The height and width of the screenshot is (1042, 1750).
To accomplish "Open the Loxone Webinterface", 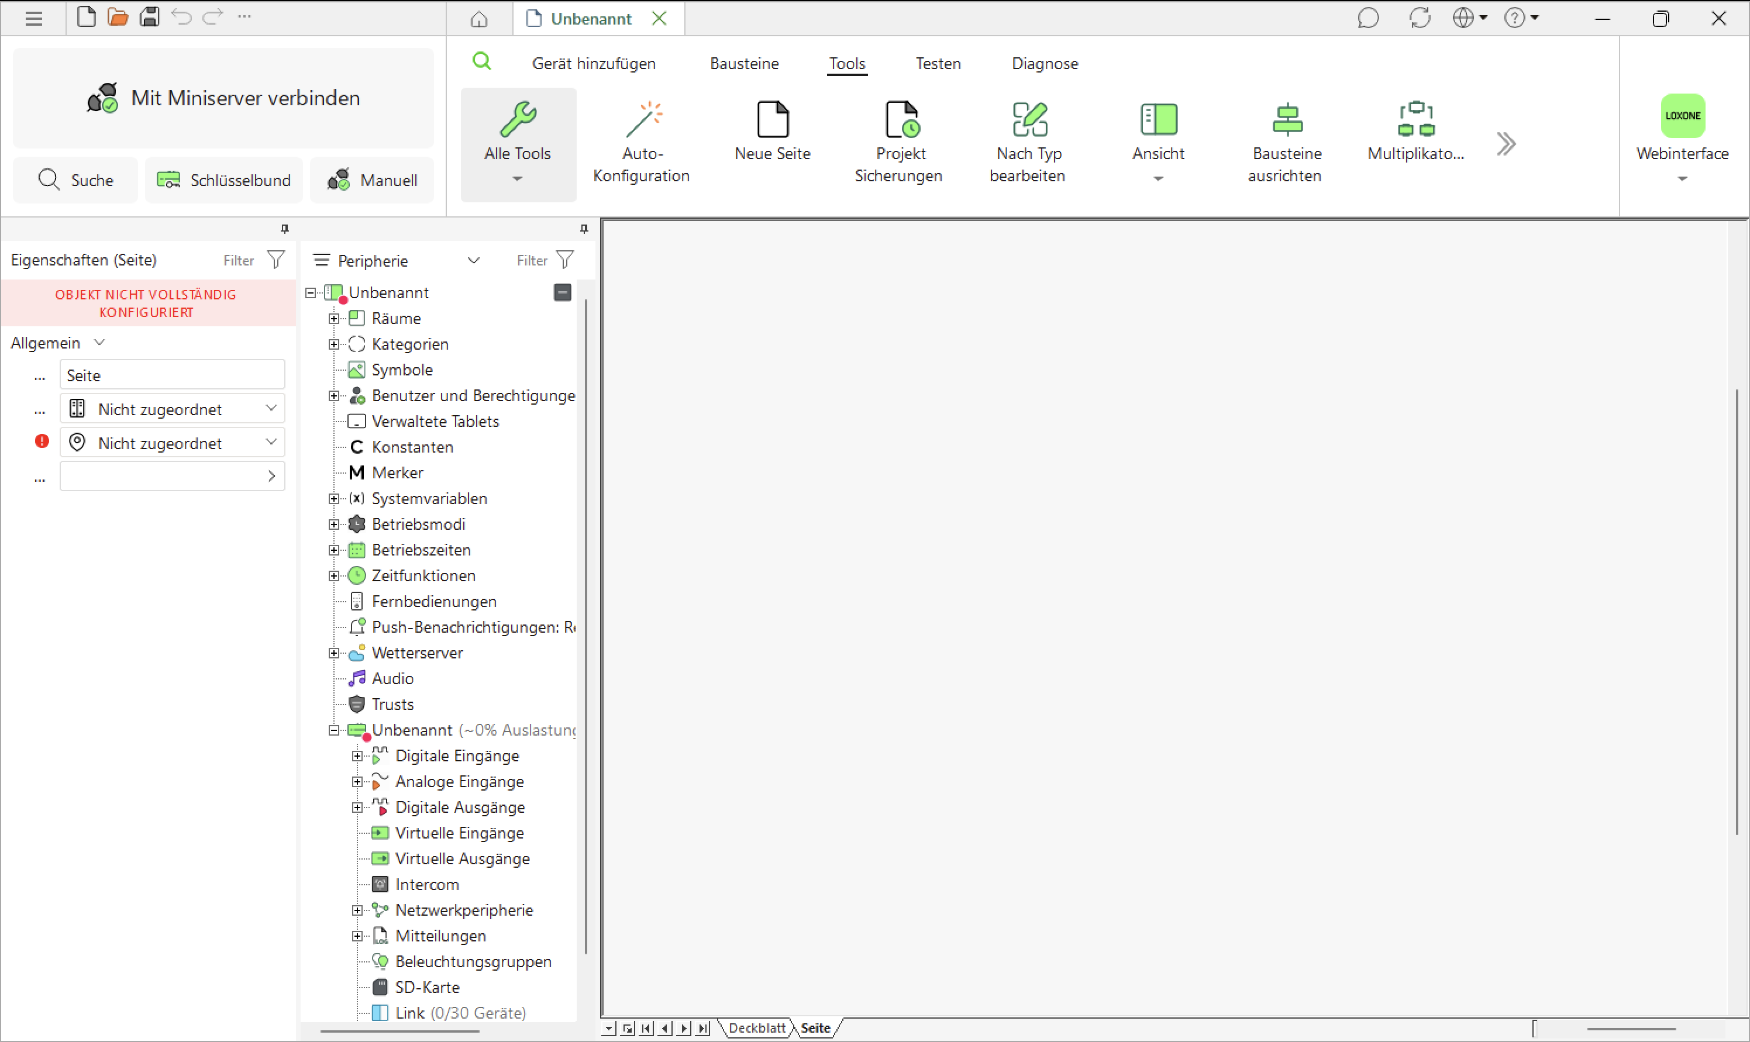I will click(x=1682, y=140).
